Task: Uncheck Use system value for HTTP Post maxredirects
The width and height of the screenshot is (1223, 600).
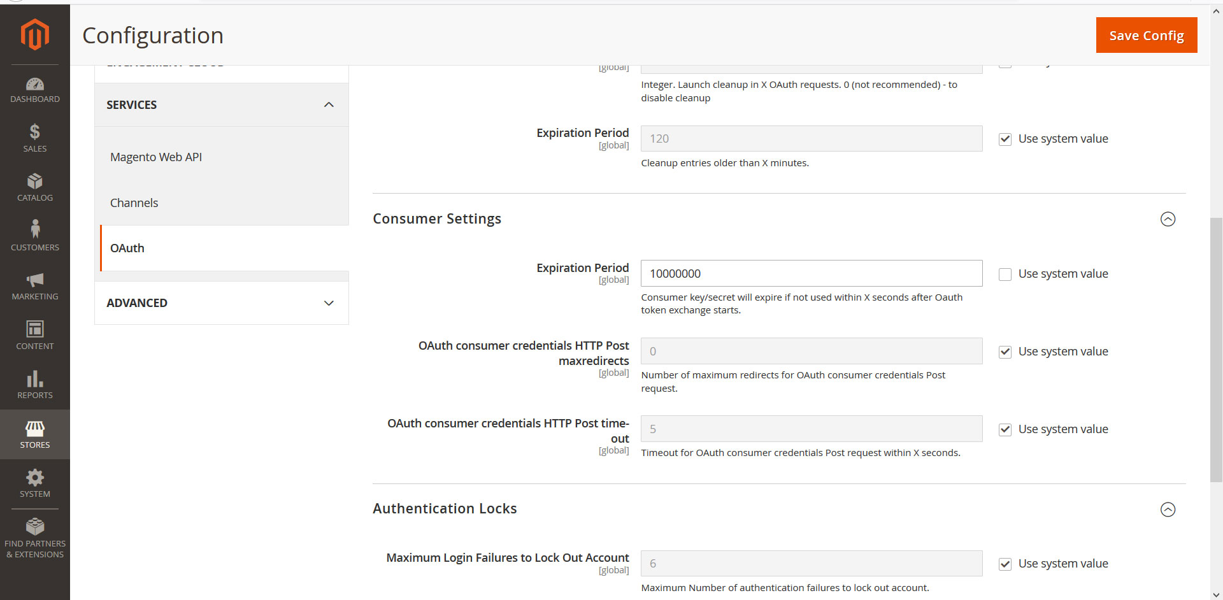Action: coord(1005,352)
